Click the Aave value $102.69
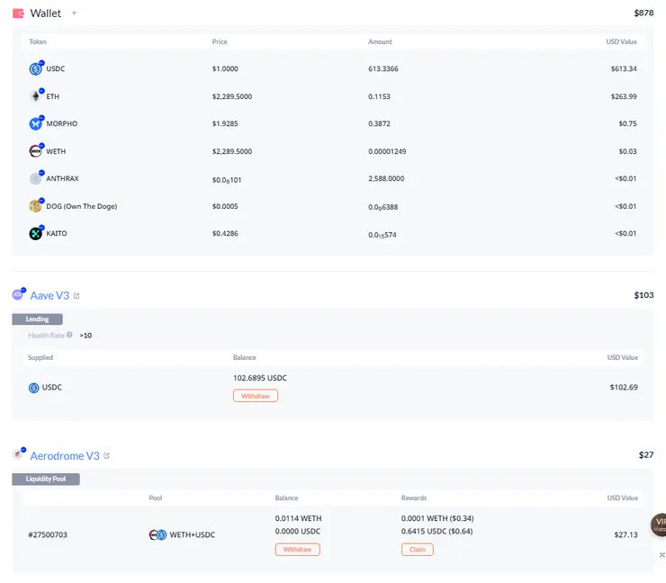Viewport: 666px width, 583px height. pos(624,387)
